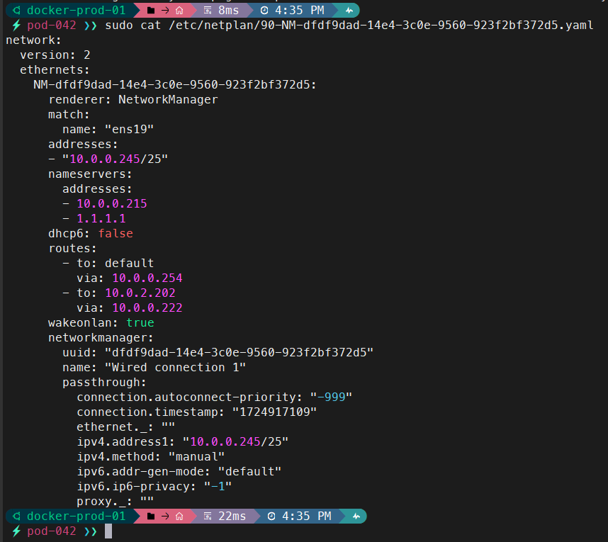This screenshot has height=542, width=608.
Task: Click the nameserver address 1.1.1.1
Action: pyautogui.click(x=101, y=218)
